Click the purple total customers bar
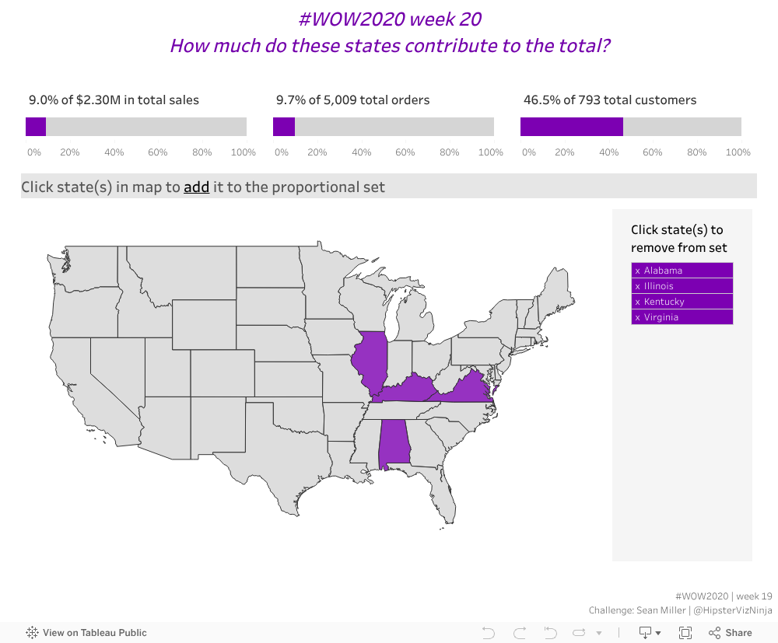778x643 pixels. [572, 127]
